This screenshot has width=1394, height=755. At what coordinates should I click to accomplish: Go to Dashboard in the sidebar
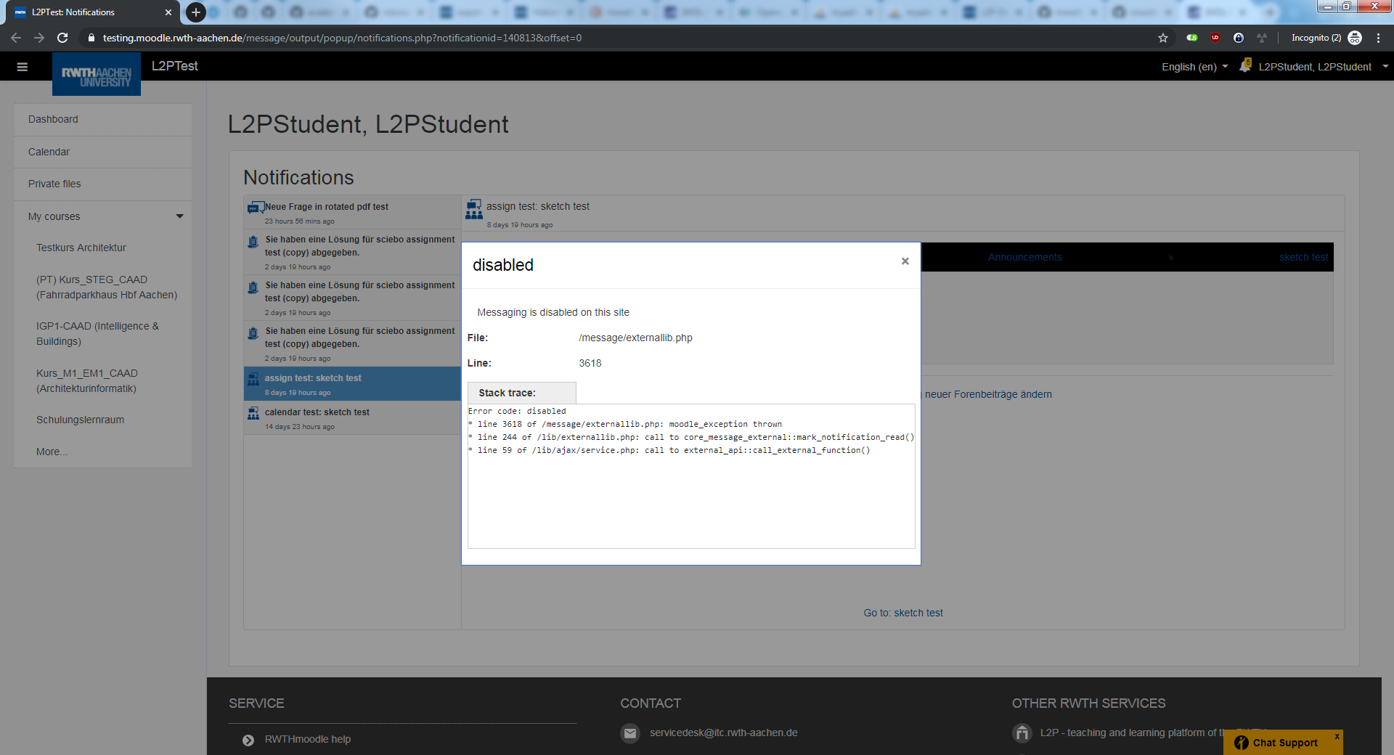(103, 119)
